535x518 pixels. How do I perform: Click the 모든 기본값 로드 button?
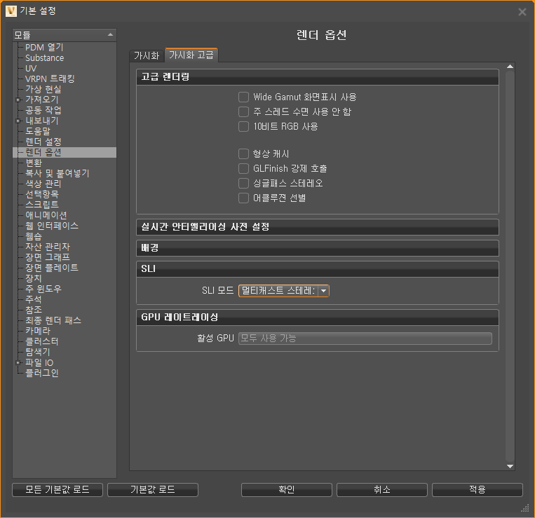click(x=57, y=490)
